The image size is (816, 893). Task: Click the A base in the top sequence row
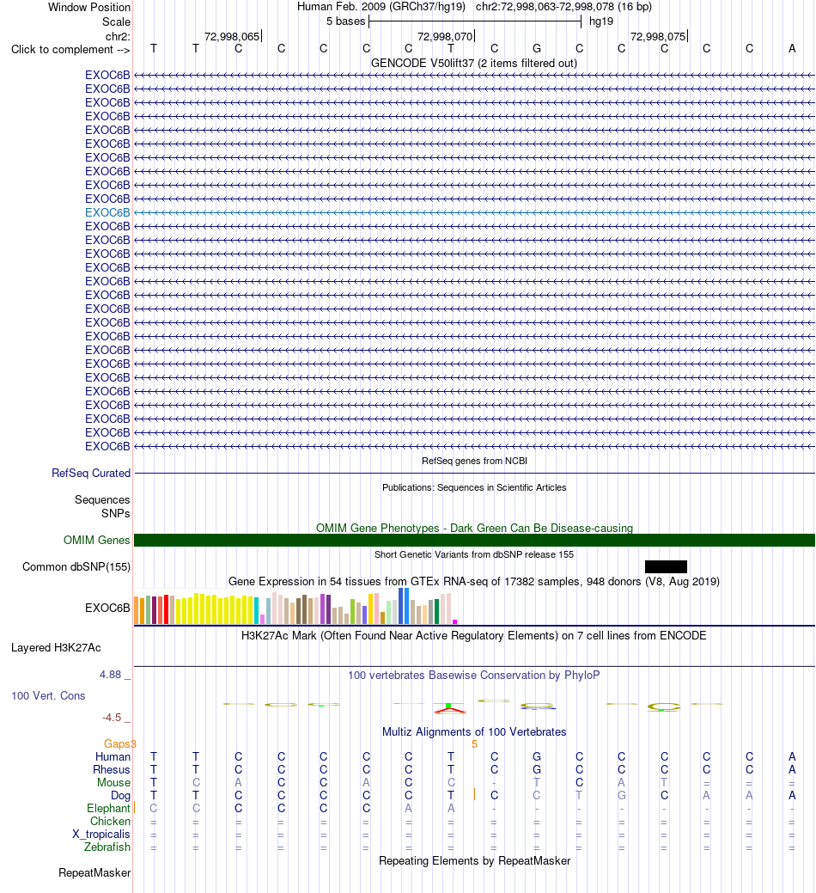(x=792, y=49)
